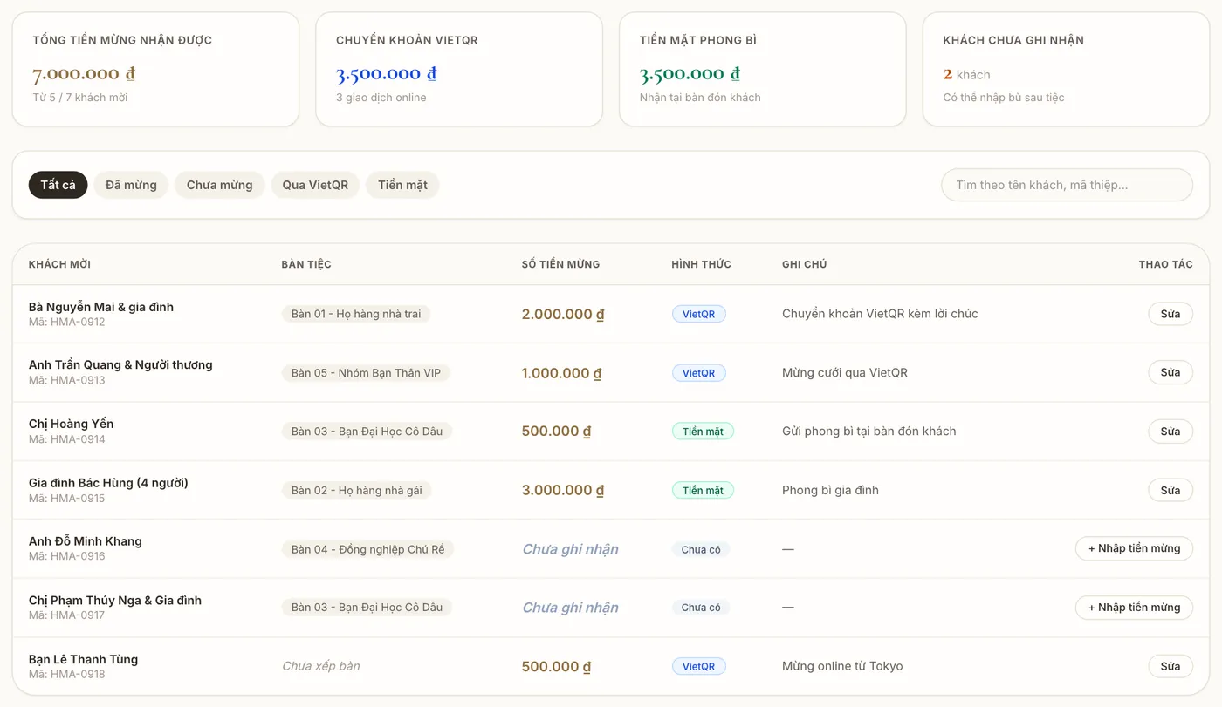Edit Chị Hoàng Yến's gift record

[1171, 432]
